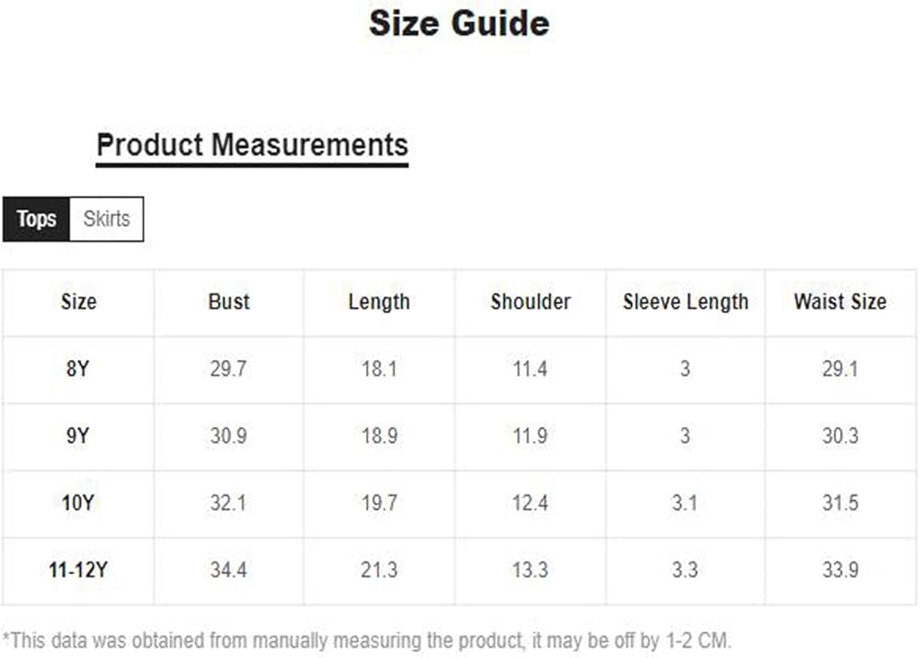The height and width of the screenshot is (658, 920).
Task: Click the Size column header
Action: click(x=78, y=301)
